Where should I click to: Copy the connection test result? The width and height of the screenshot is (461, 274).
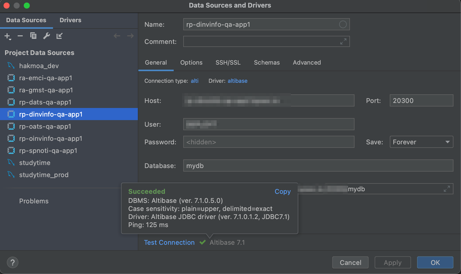click(x=283, y=191)
